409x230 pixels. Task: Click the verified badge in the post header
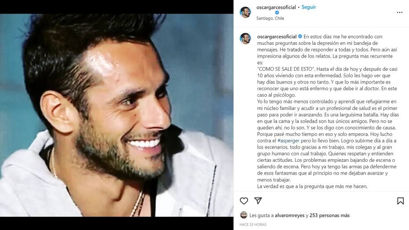(x=277, y=12)
